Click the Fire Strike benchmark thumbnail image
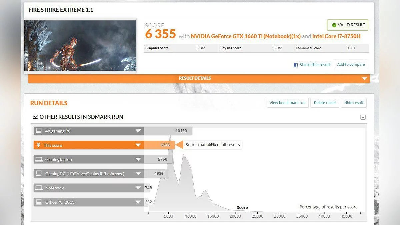400x225 pixels. coord(80,46)
